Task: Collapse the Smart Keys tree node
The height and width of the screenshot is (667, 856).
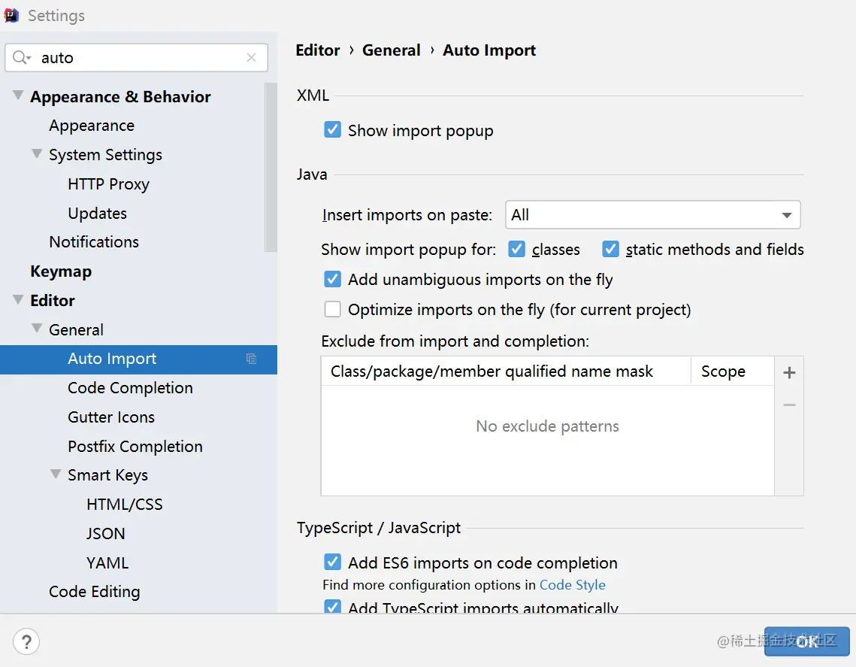Action: pyautogui.click(x=56, y=474)
